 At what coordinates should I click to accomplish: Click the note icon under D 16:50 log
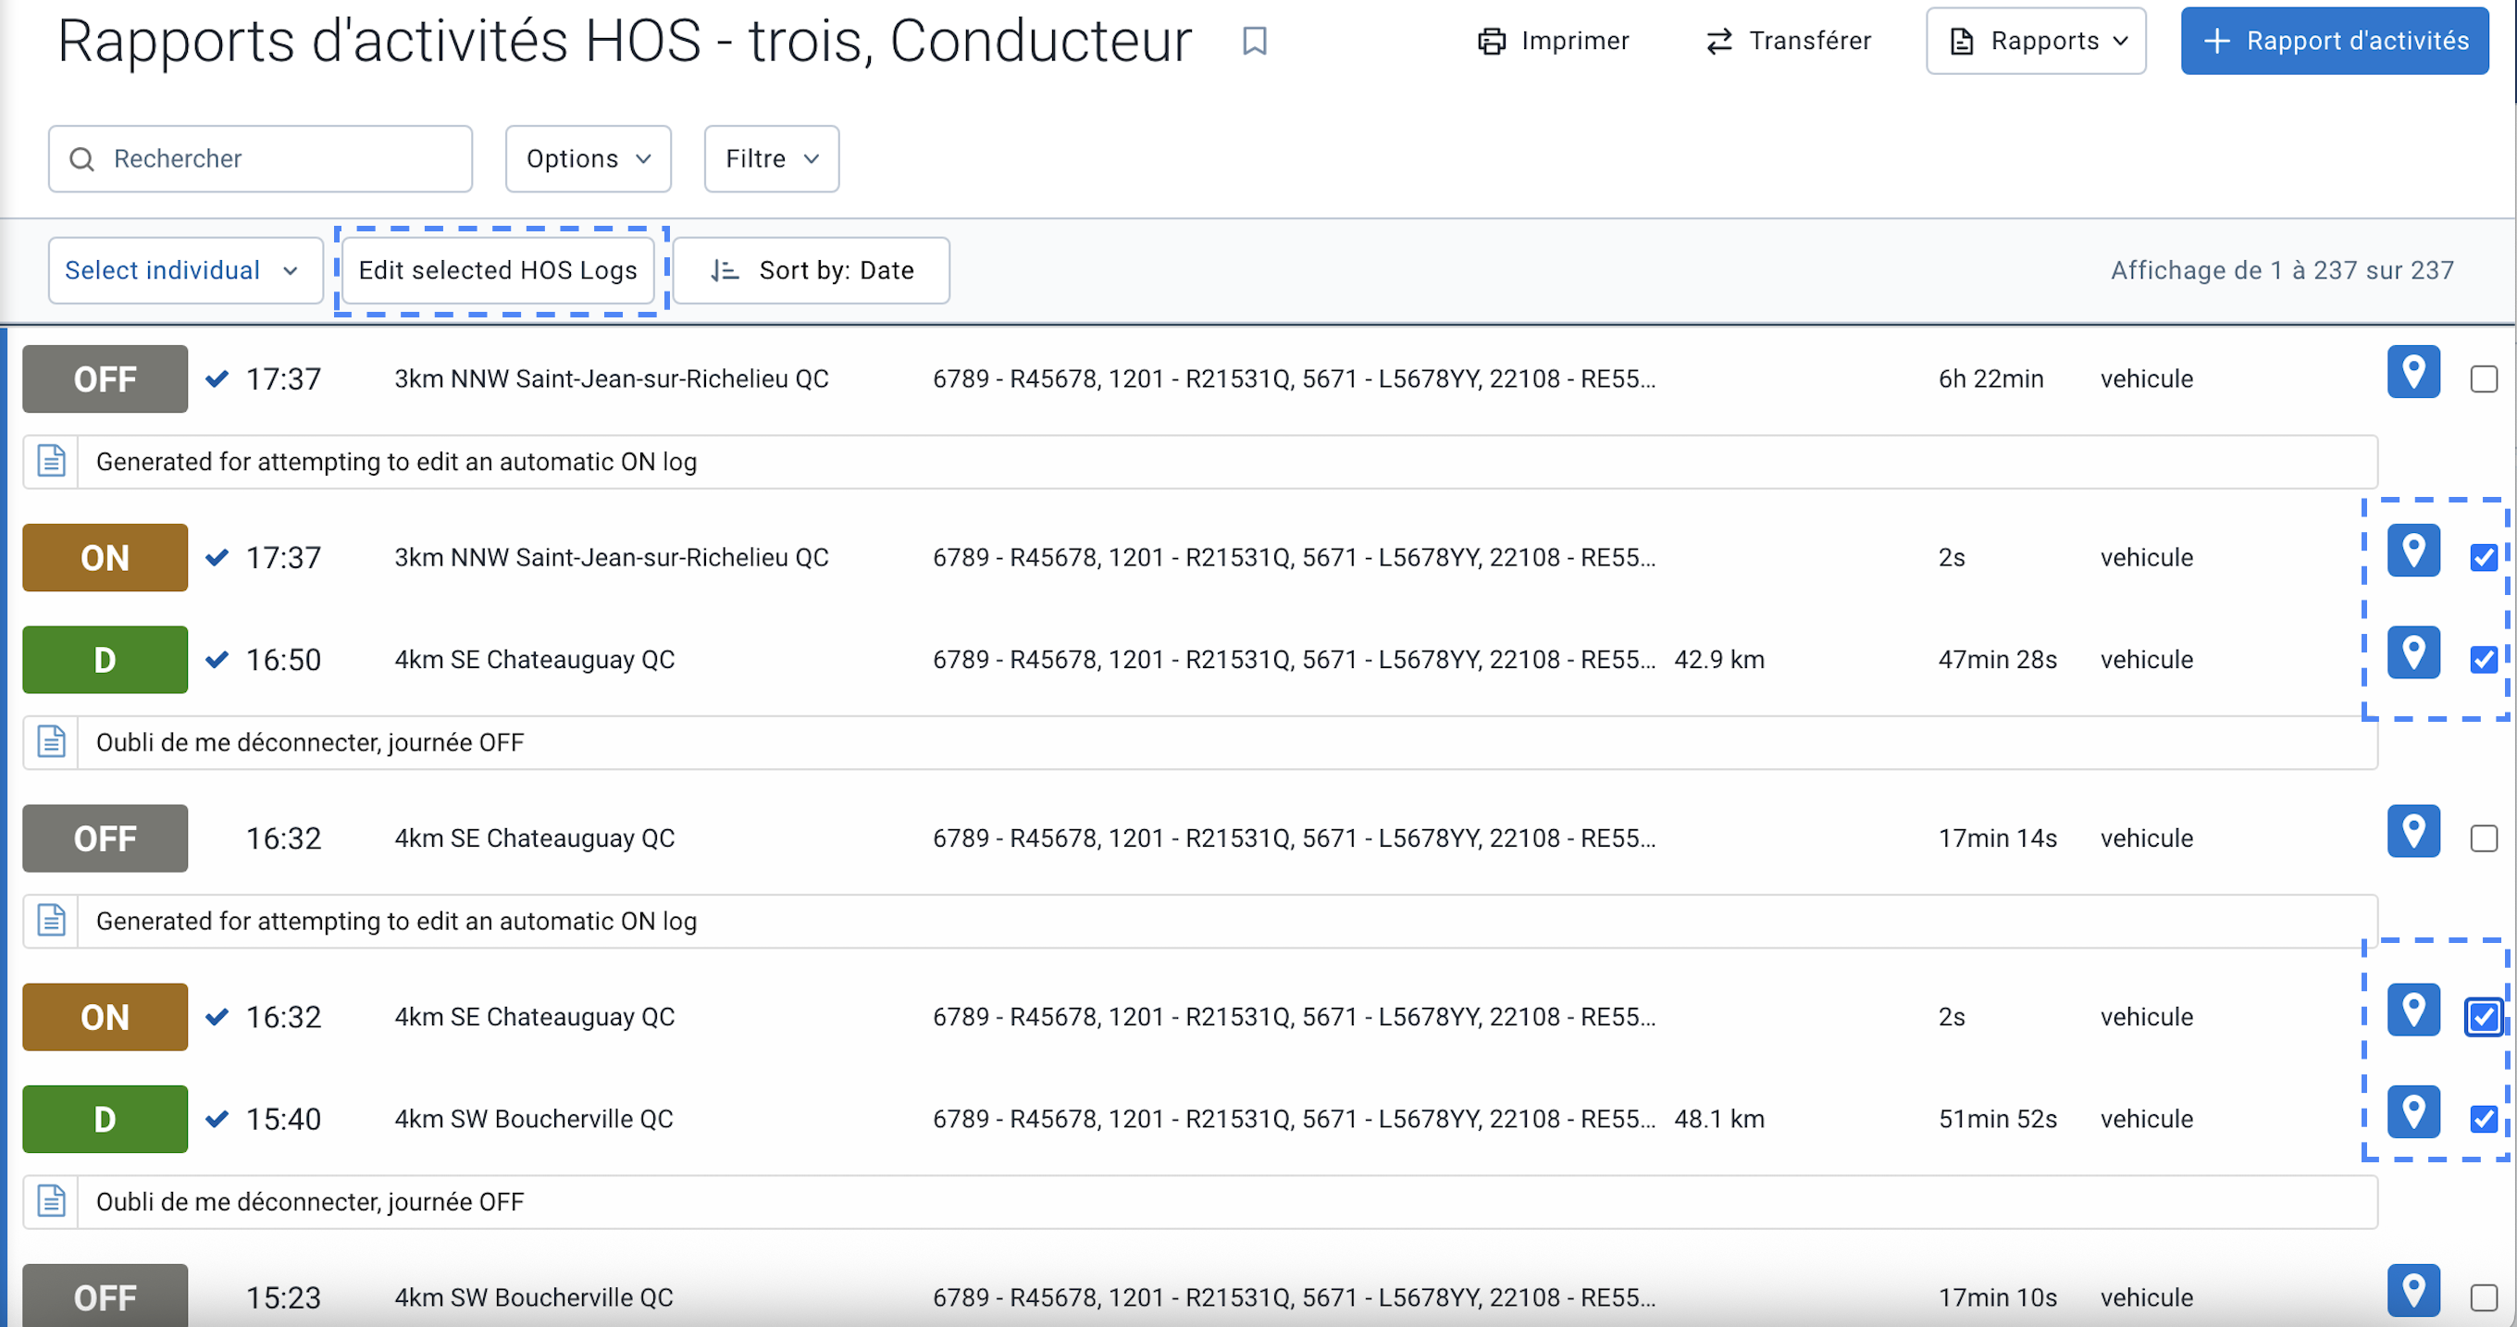pos(52,741)
